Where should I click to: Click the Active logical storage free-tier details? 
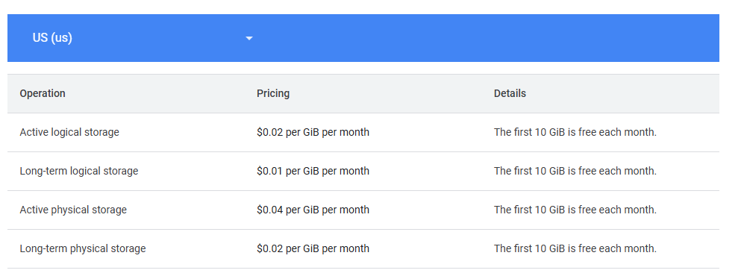[x=575, y=132]
